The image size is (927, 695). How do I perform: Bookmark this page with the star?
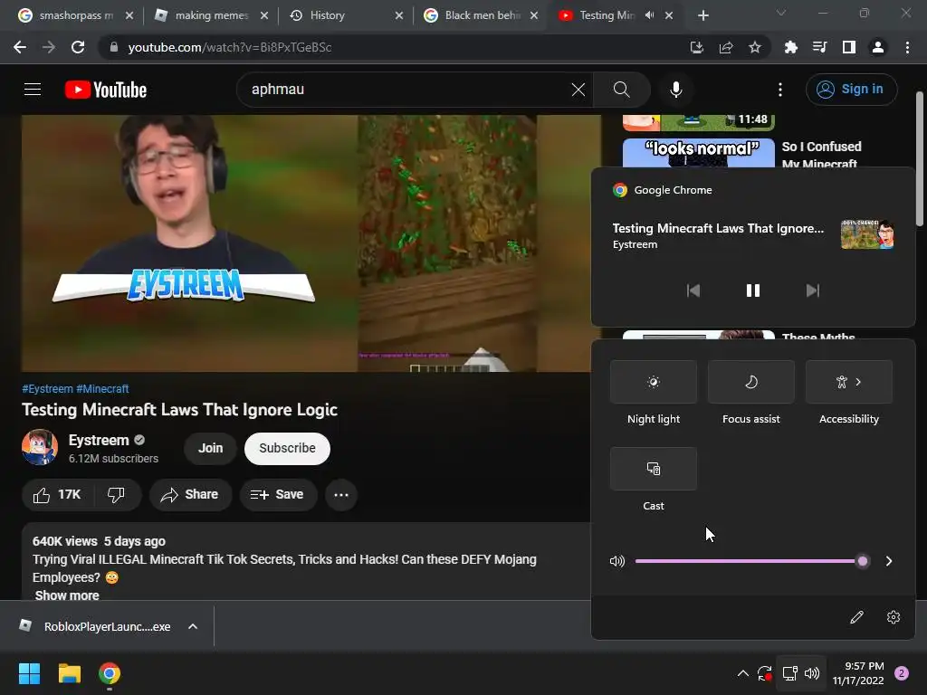point(755,47)
